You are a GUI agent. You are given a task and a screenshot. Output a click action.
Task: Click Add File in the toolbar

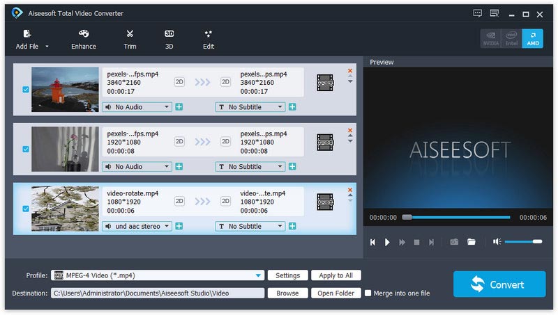coord(27,40)
